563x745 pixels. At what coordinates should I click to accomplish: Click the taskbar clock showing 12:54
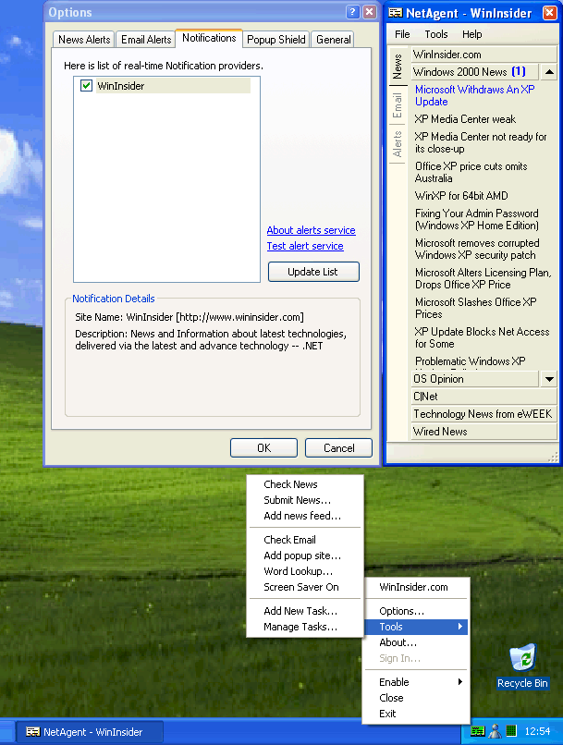[x=537, y=731]
